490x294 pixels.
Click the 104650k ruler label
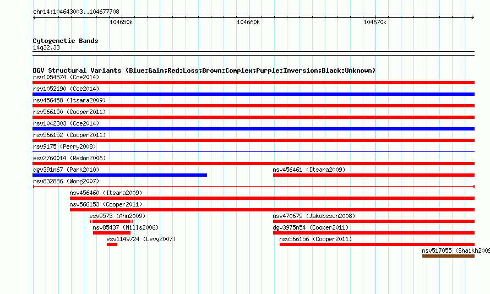coord(121,22)
